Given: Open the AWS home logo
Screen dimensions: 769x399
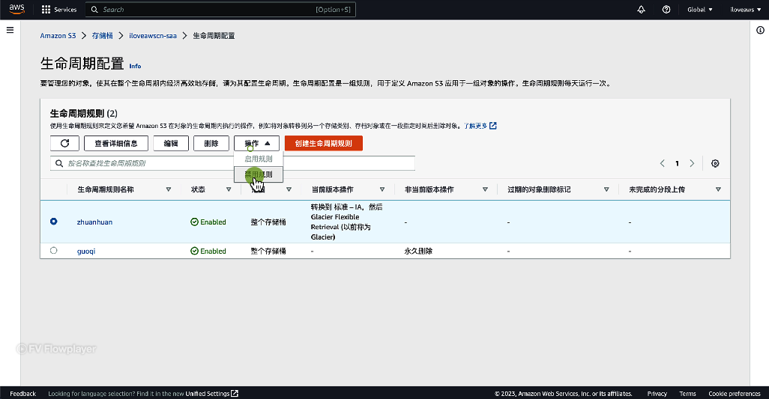Looking at the screenshot, I should click(16, 9).
